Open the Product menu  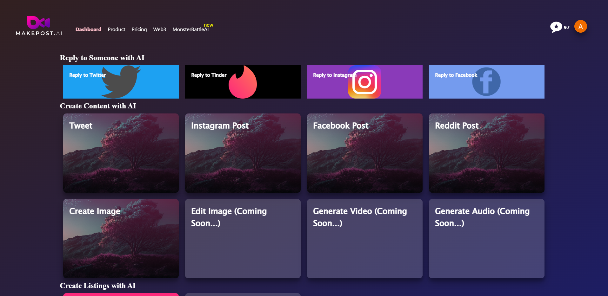point(116,29)
